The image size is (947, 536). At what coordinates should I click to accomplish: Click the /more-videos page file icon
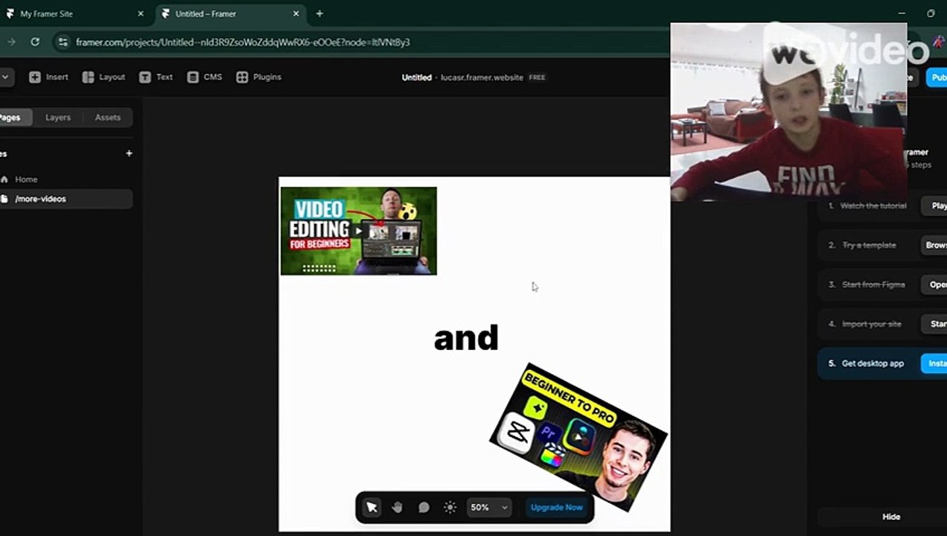(x=5, y=199)
